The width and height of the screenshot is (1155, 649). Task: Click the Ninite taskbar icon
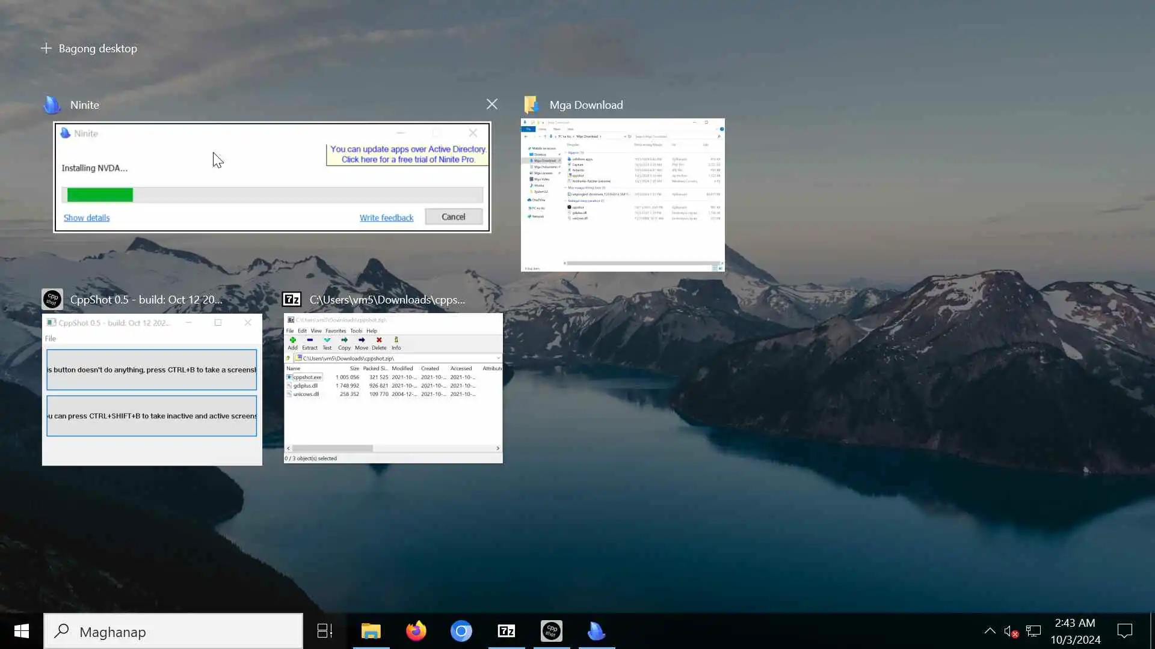click(596, 631)
